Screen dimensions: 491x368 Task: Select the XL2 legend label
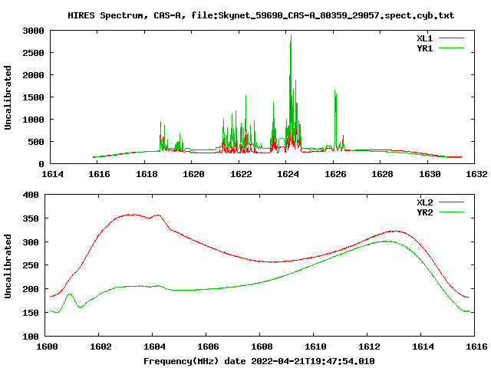point(424,202)
